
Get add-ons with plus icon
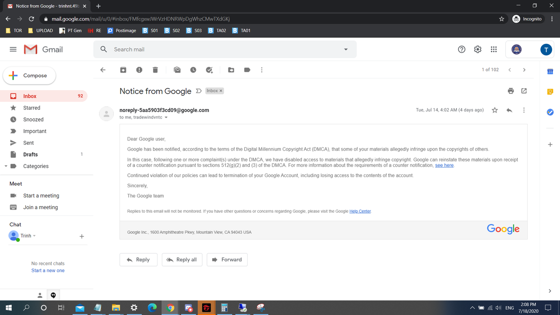550,144
